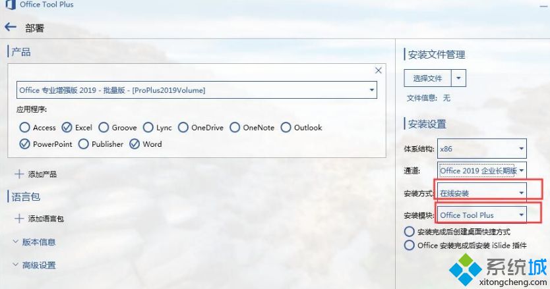Viewport: 550px width, 289px height.
Task: Click the Office Tool Plus logo icon
Action: click(x=11, y=5)
